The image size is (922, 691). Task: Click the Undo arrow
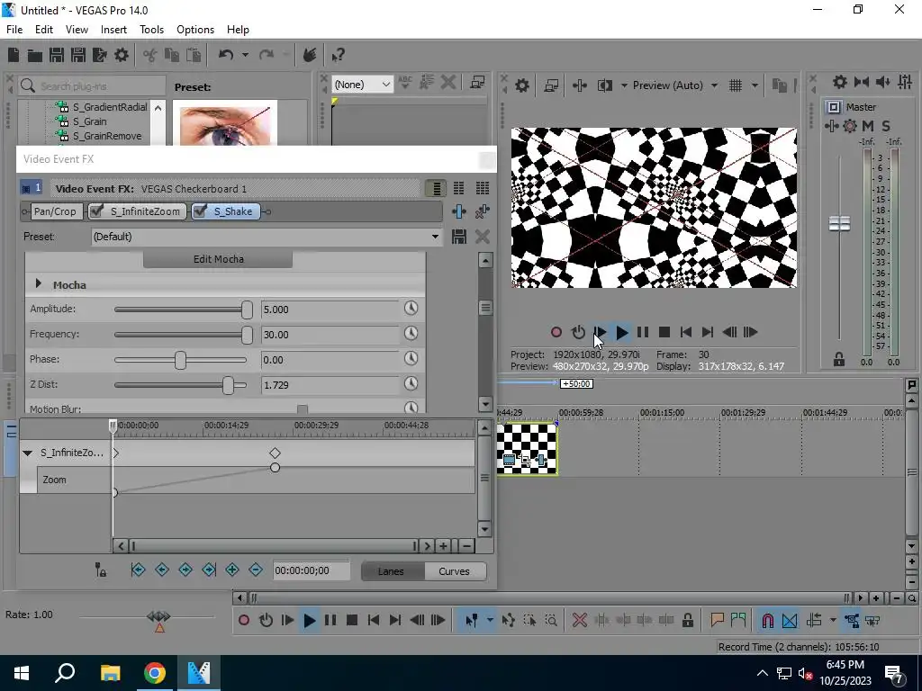(226, 55)
